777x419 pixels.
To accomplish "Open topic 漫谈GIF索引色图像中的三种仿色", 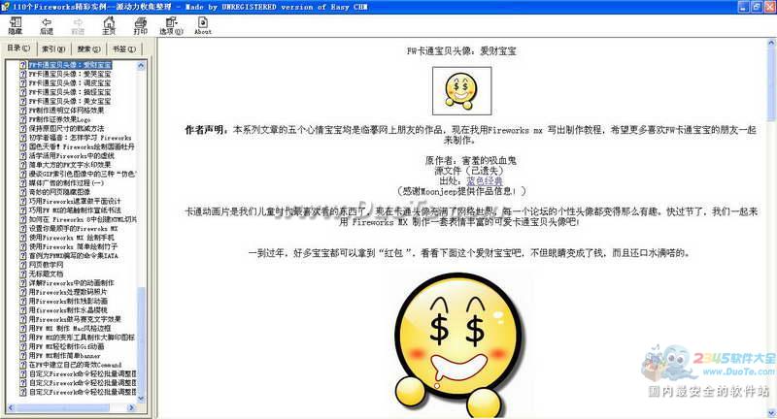I will click(82, 174).
